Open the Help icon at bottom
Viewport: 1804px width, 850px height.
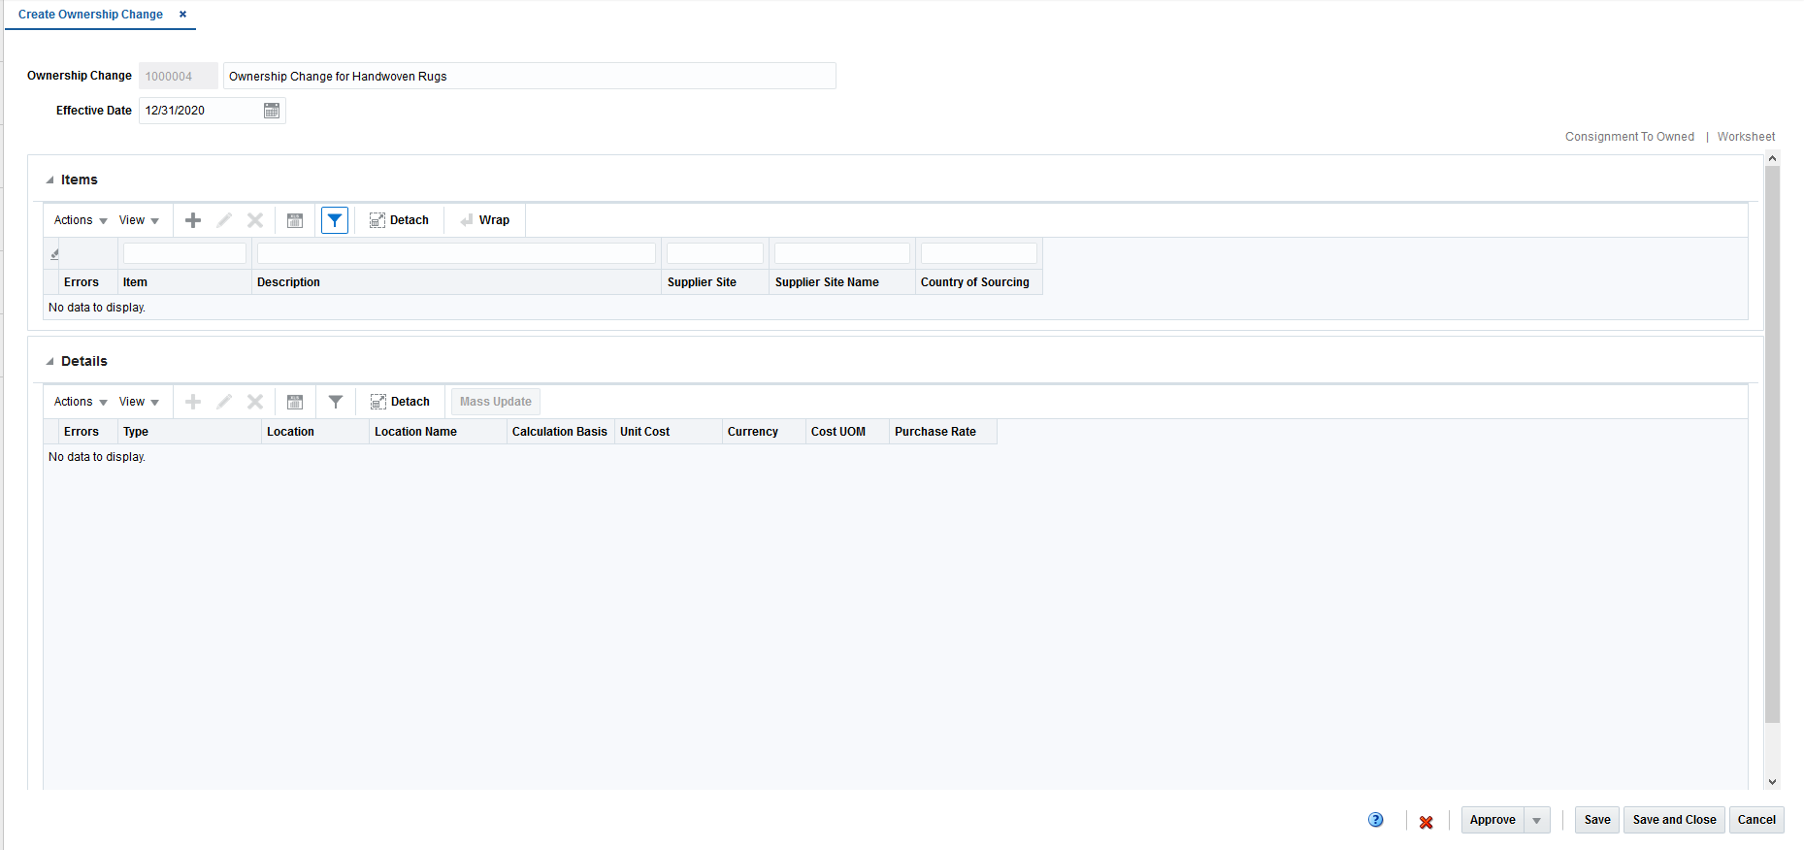[1376, 820]
